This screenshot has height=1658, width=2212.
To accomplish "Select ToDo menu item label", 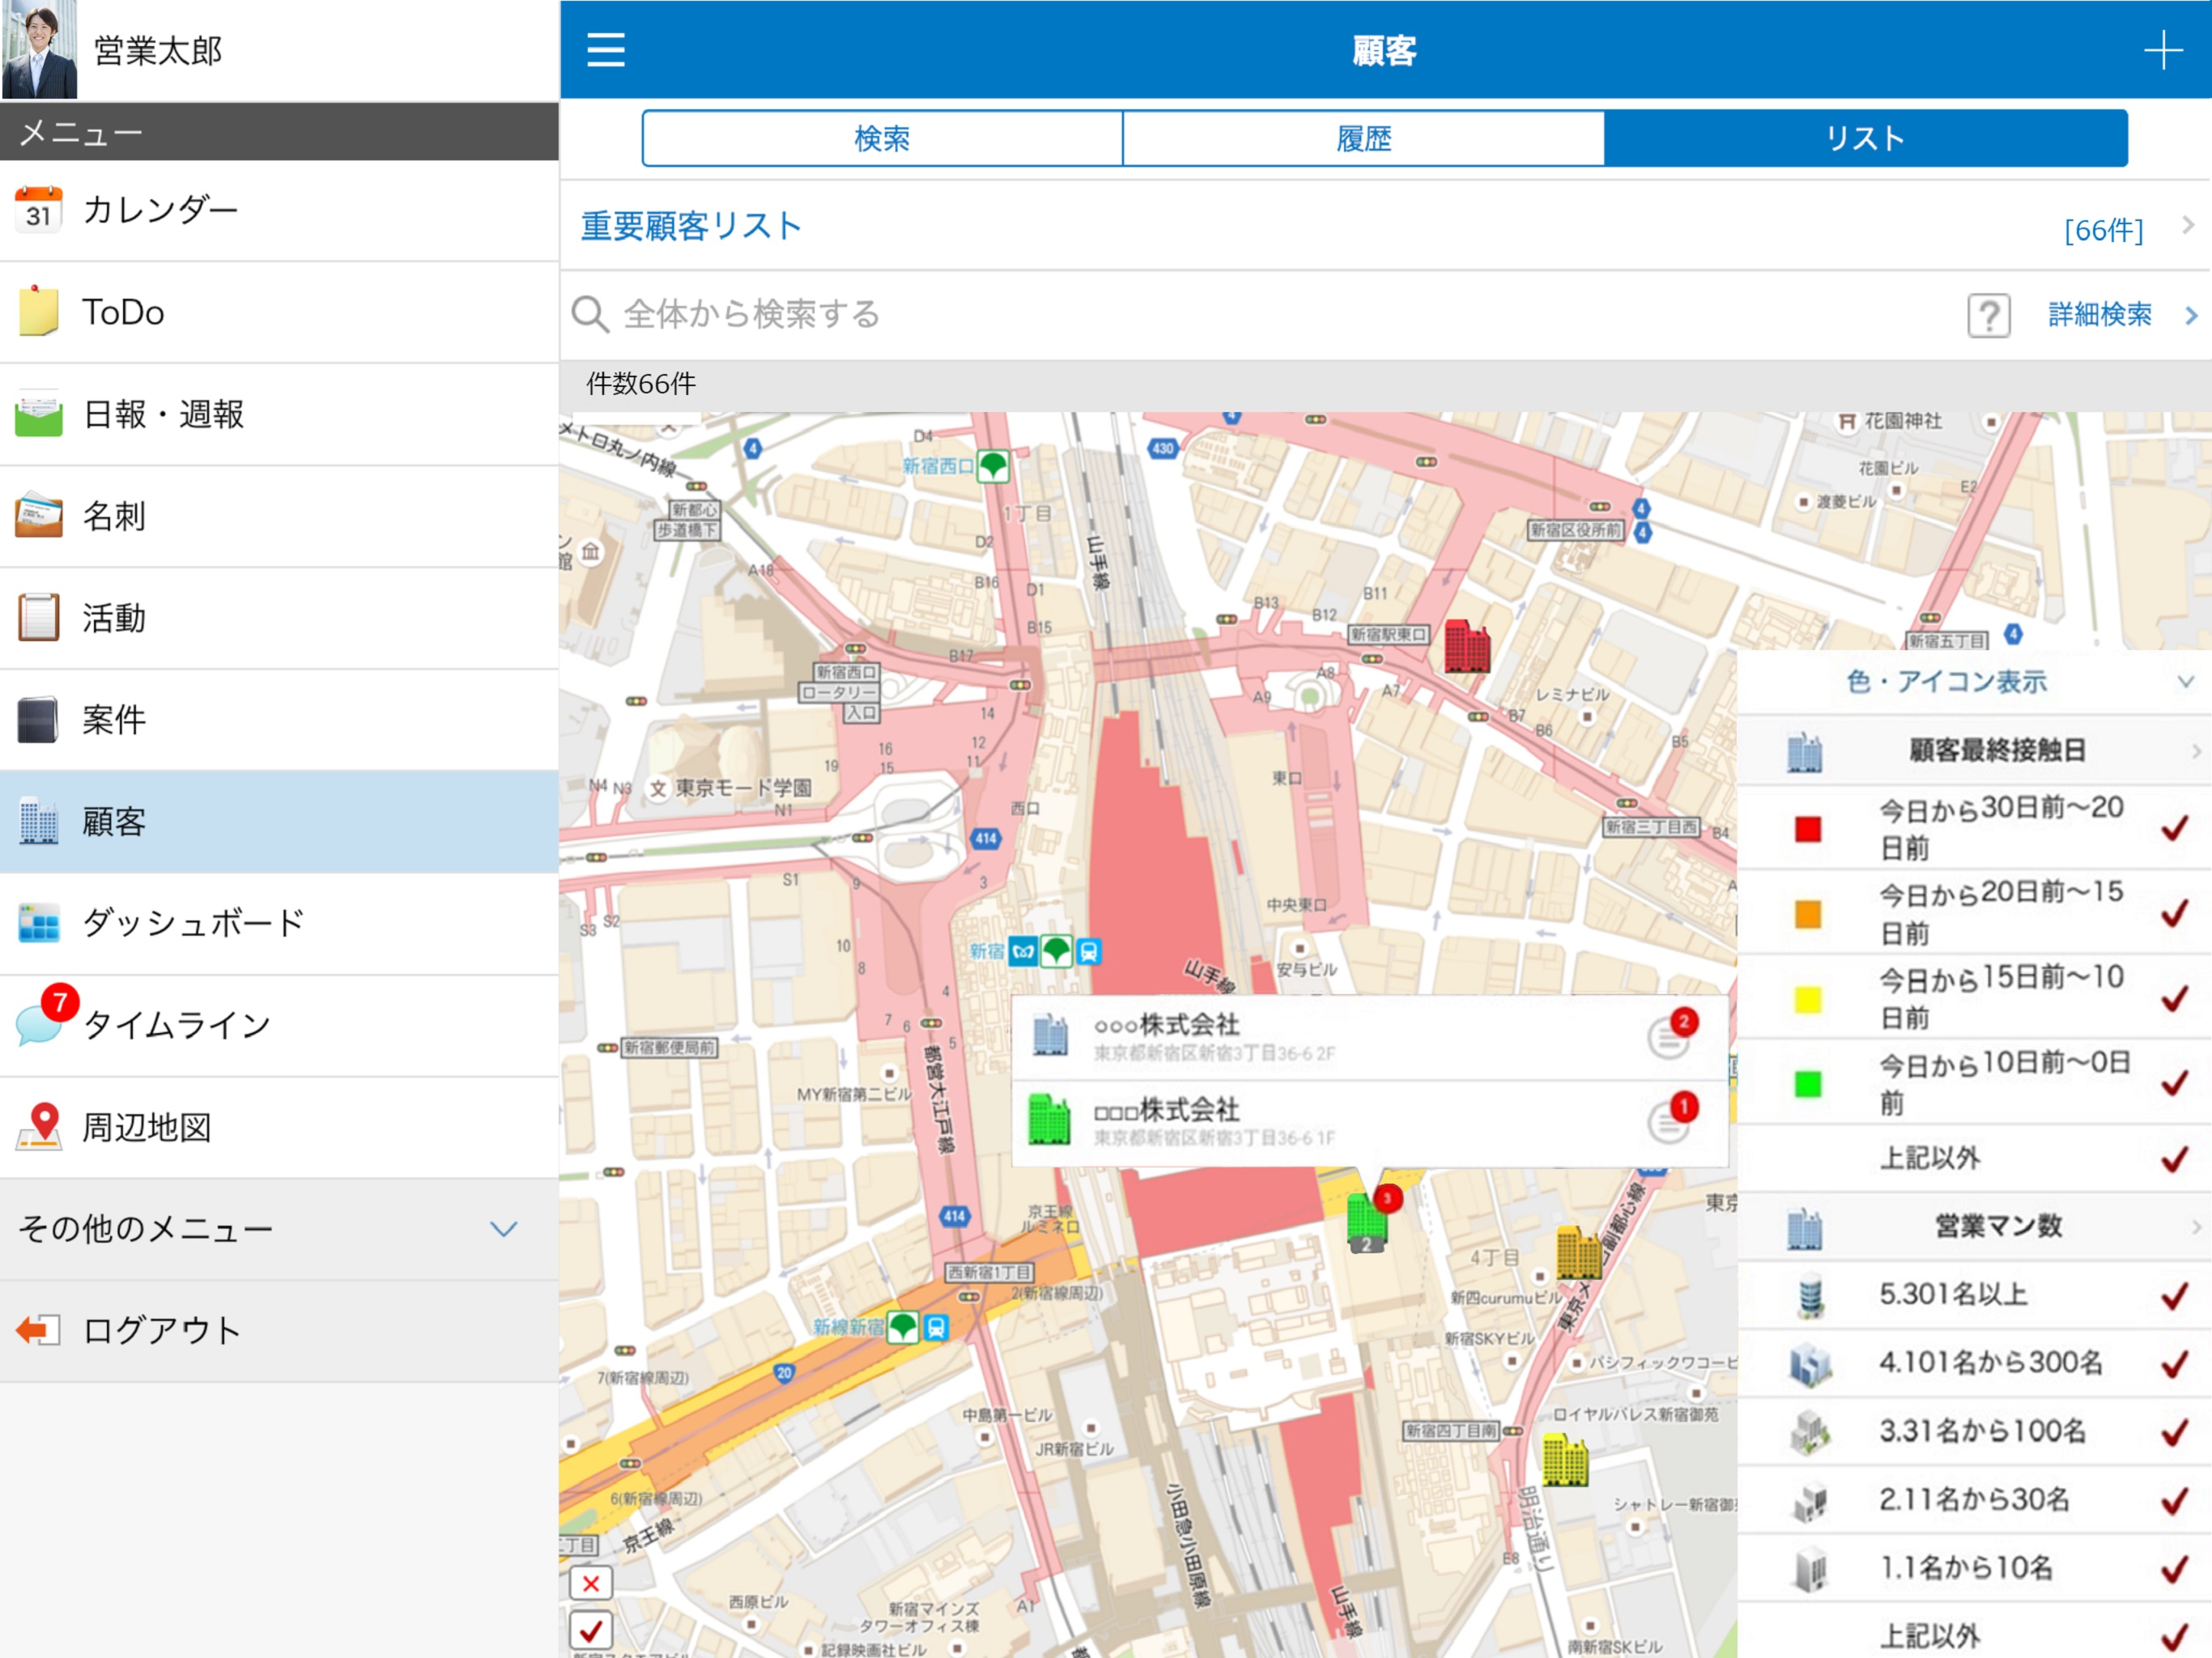I will click(x=123, y=312).
